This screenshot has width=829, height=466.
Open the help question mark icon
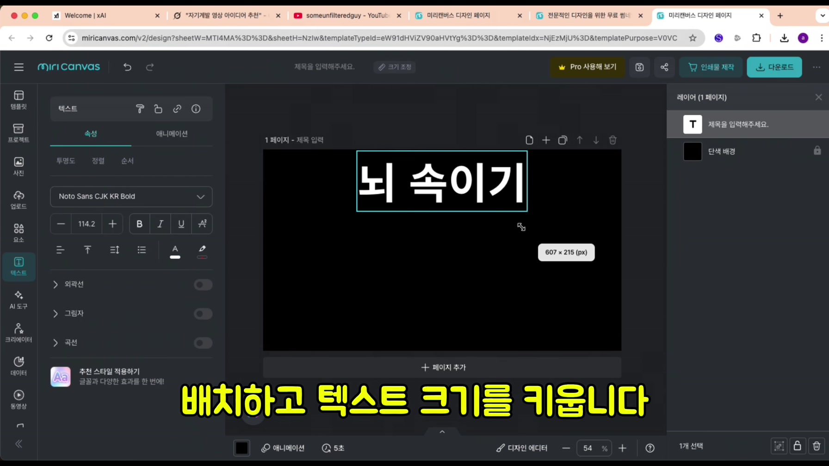pos(650,448)
